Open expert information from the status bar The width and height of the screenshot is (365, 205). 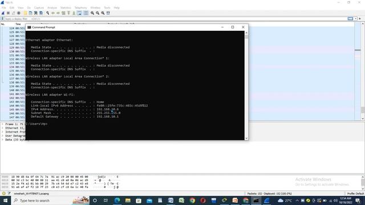tap(4, 194)
